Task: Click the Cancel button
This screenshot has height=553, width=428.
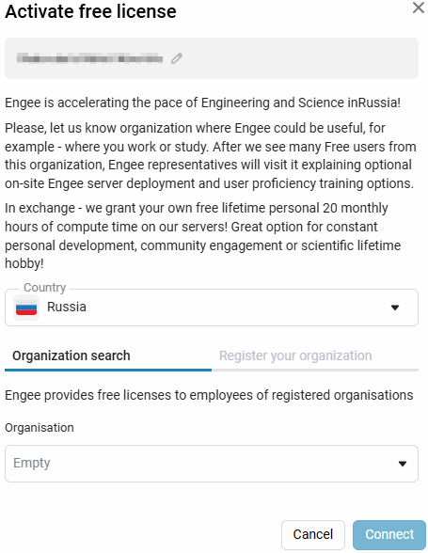Action: tap(313, 534)
